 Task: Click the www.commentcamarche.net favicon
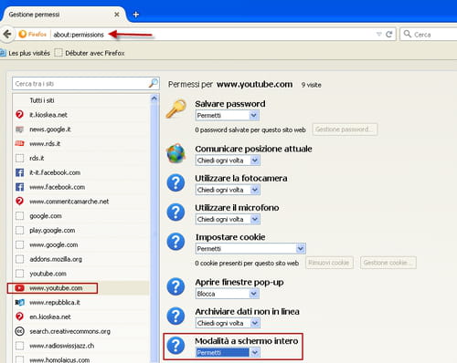tap(19, 202)
